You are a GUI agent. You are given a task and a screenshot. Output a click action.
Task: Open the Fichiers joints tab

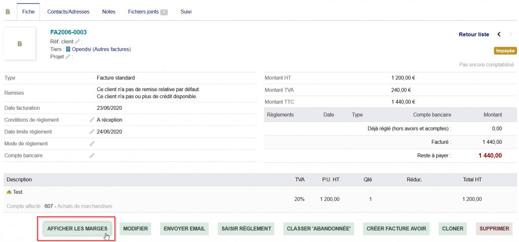coord(148,12)
